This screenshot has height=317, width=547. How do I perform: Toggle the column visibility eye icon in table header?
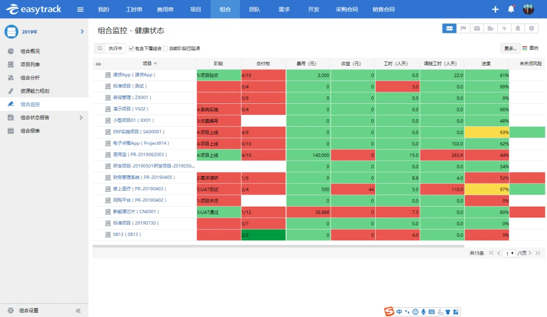pos(98,63)
